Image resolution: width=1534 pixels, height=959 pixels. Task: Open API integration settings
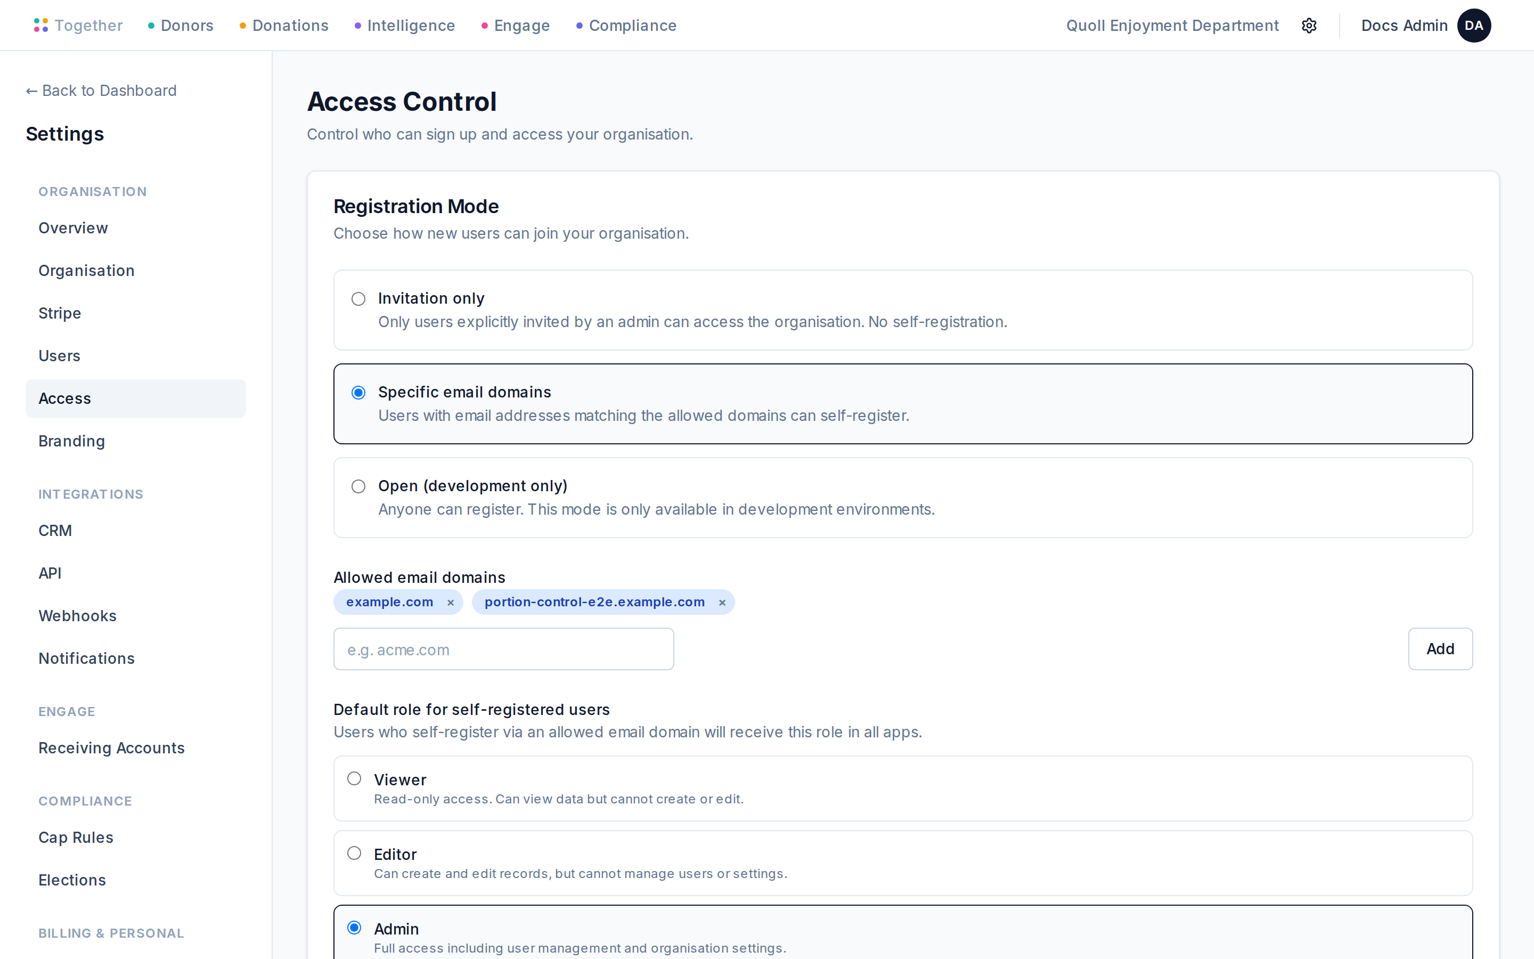tap(136, 573)
